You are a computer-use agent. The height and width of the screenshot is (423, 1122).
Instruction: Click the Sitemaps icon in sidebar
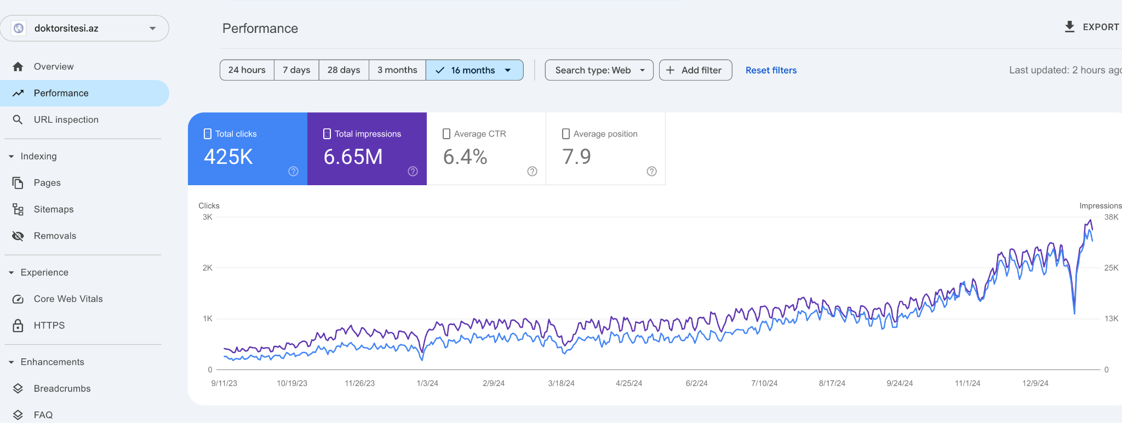click(x=18, y=209)
